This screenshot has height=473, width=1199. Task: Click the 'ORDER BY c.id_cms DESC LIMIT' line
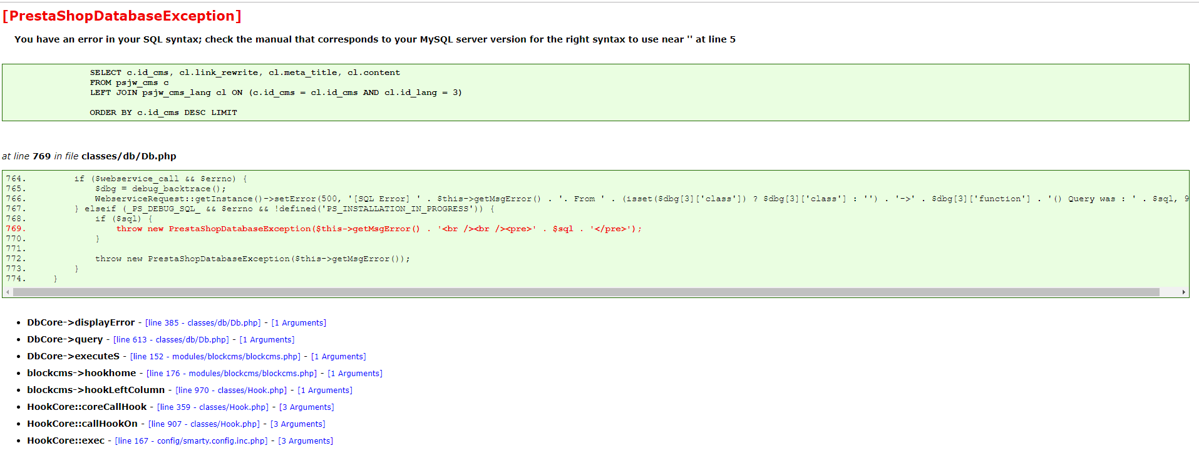pos(163,112)
